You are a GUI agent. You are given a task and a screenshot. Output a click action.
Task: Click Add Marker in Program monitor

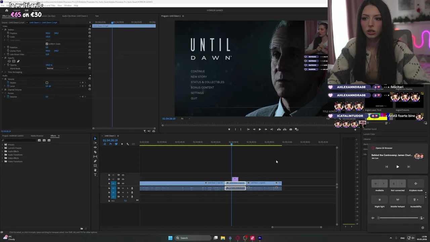(229, 129)
